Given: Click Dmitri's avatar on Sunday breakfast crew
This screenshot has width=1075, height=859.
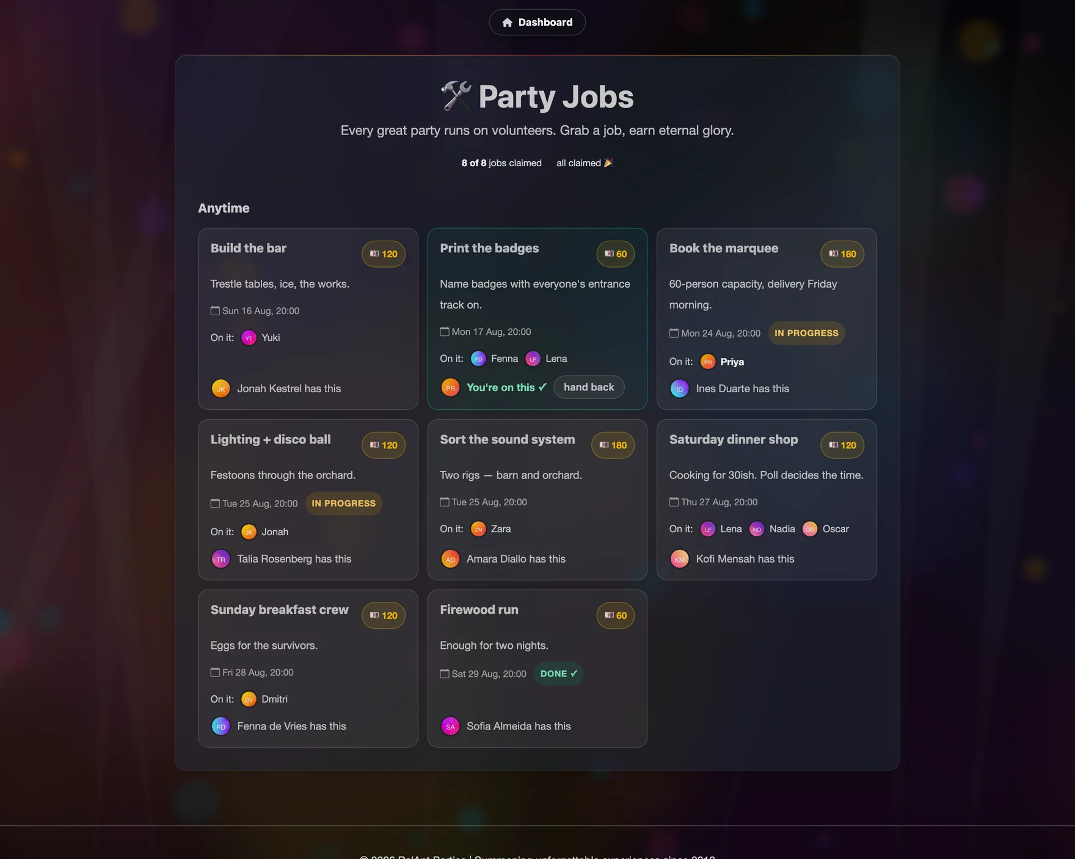Looking at the screenshot, I should (x=249, y=700).
